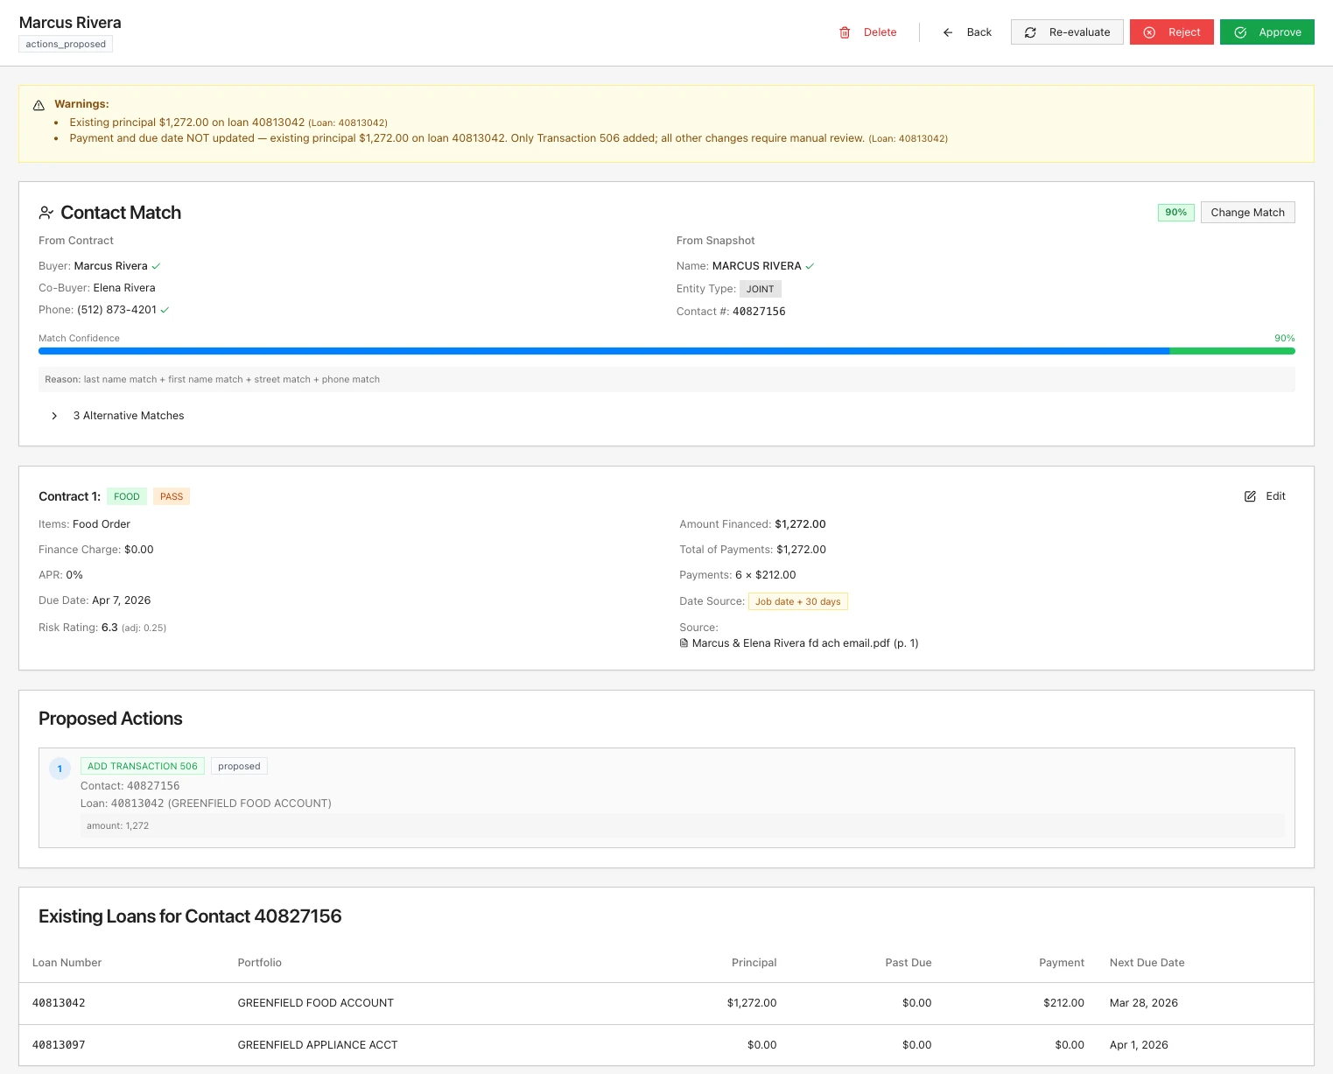Click the pencil Edit icon on Contract 1
Screen dimensions: 1333x1074
[1250, 496]
